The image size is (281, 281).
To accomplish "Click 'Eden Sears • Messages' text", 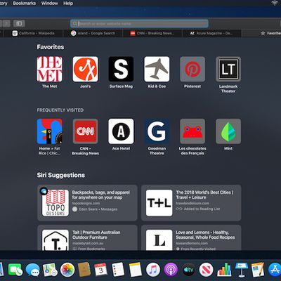I will (x=98, y=209).
